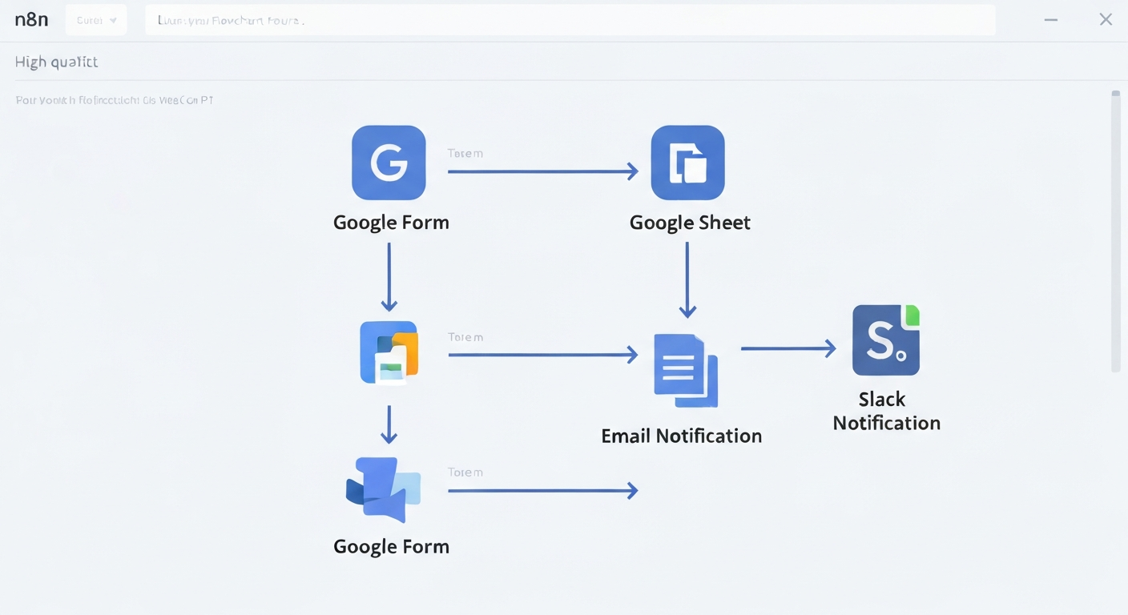The height and width of the screenshot is (615, 1128).
Task: Click the dropdown chevron arrow in top bar
Action: (x=113, y=21)
